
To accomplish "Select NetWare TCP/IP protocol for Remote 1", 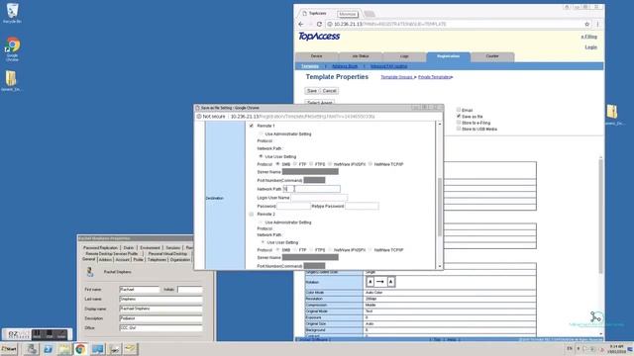I will click(x=370, y=164).
